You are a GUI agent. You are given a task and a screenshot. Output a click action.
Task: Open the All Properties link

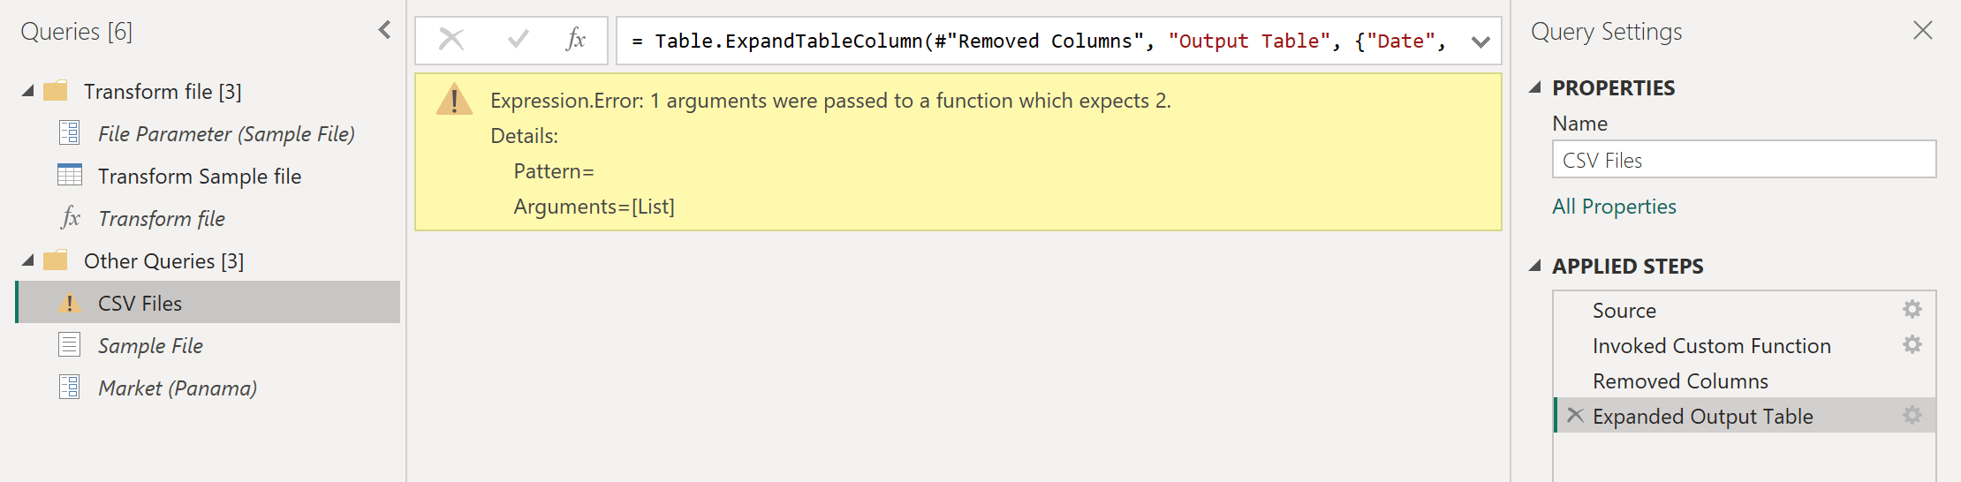(1614, 207)
